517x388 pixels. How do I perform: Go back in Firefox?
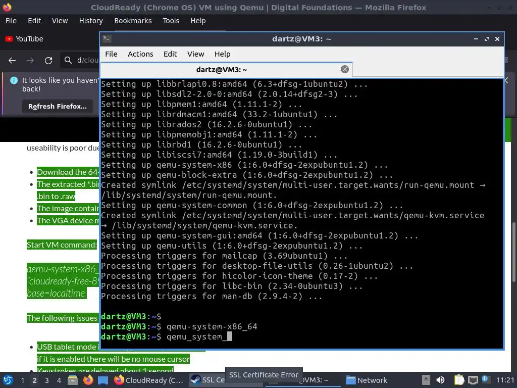(x=12, y=61)
